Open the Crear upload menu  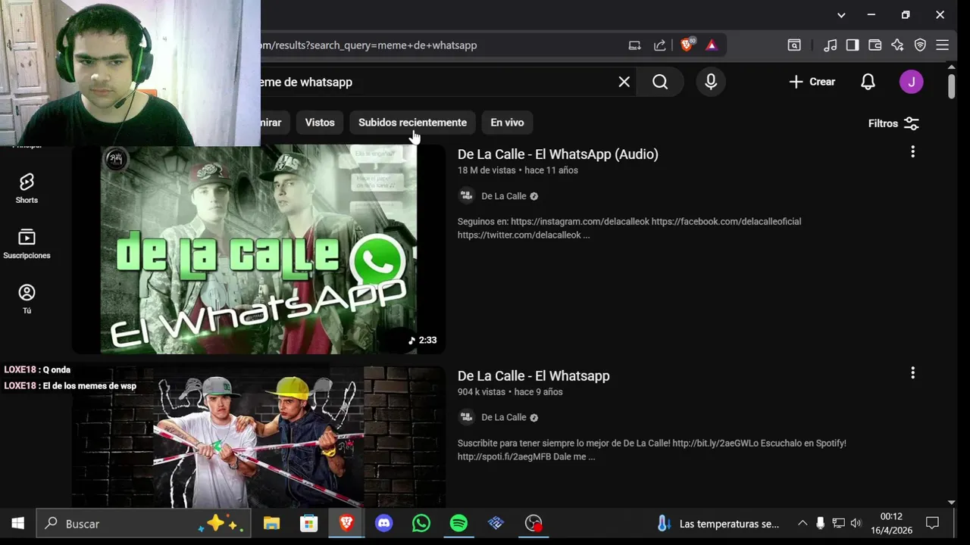pos(812,82)
